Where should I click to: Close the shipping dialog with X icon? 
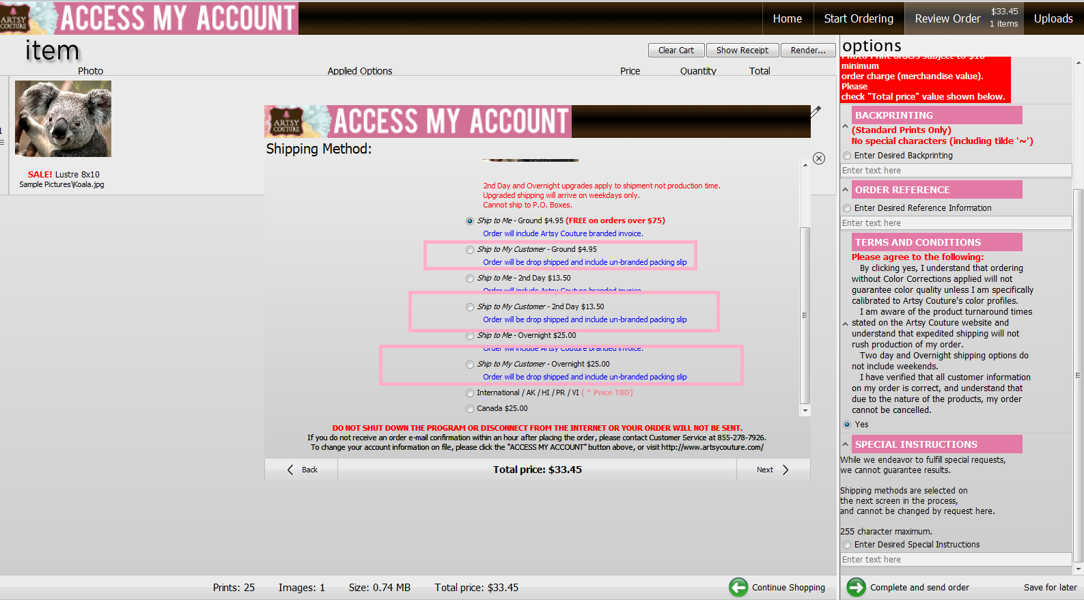(x=819, y=158)
